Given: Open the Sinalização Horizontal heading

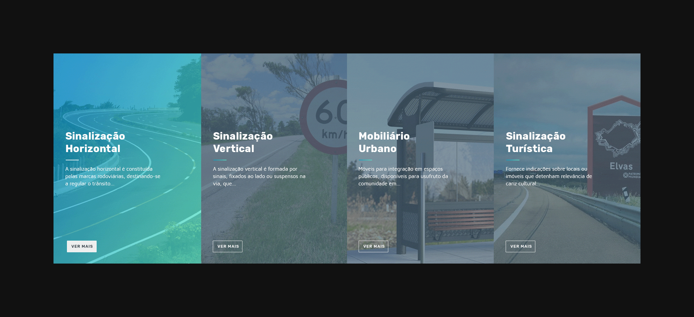Looking at the screenshot, I should click(95, 142).
